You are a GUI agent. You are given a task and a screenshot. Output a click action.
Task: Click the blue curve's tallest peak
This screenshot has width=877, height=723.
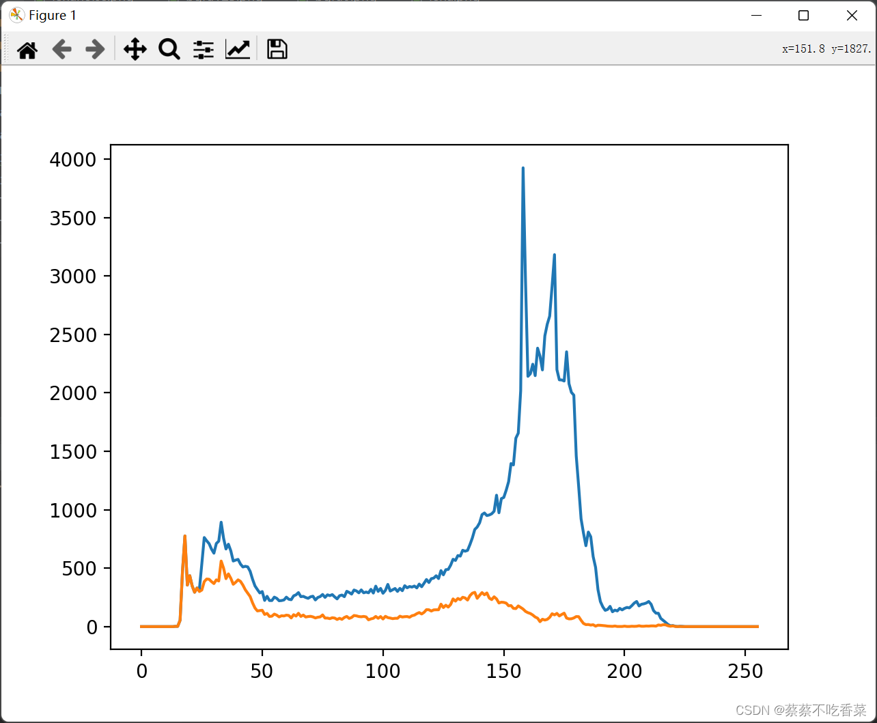[523, 168]
